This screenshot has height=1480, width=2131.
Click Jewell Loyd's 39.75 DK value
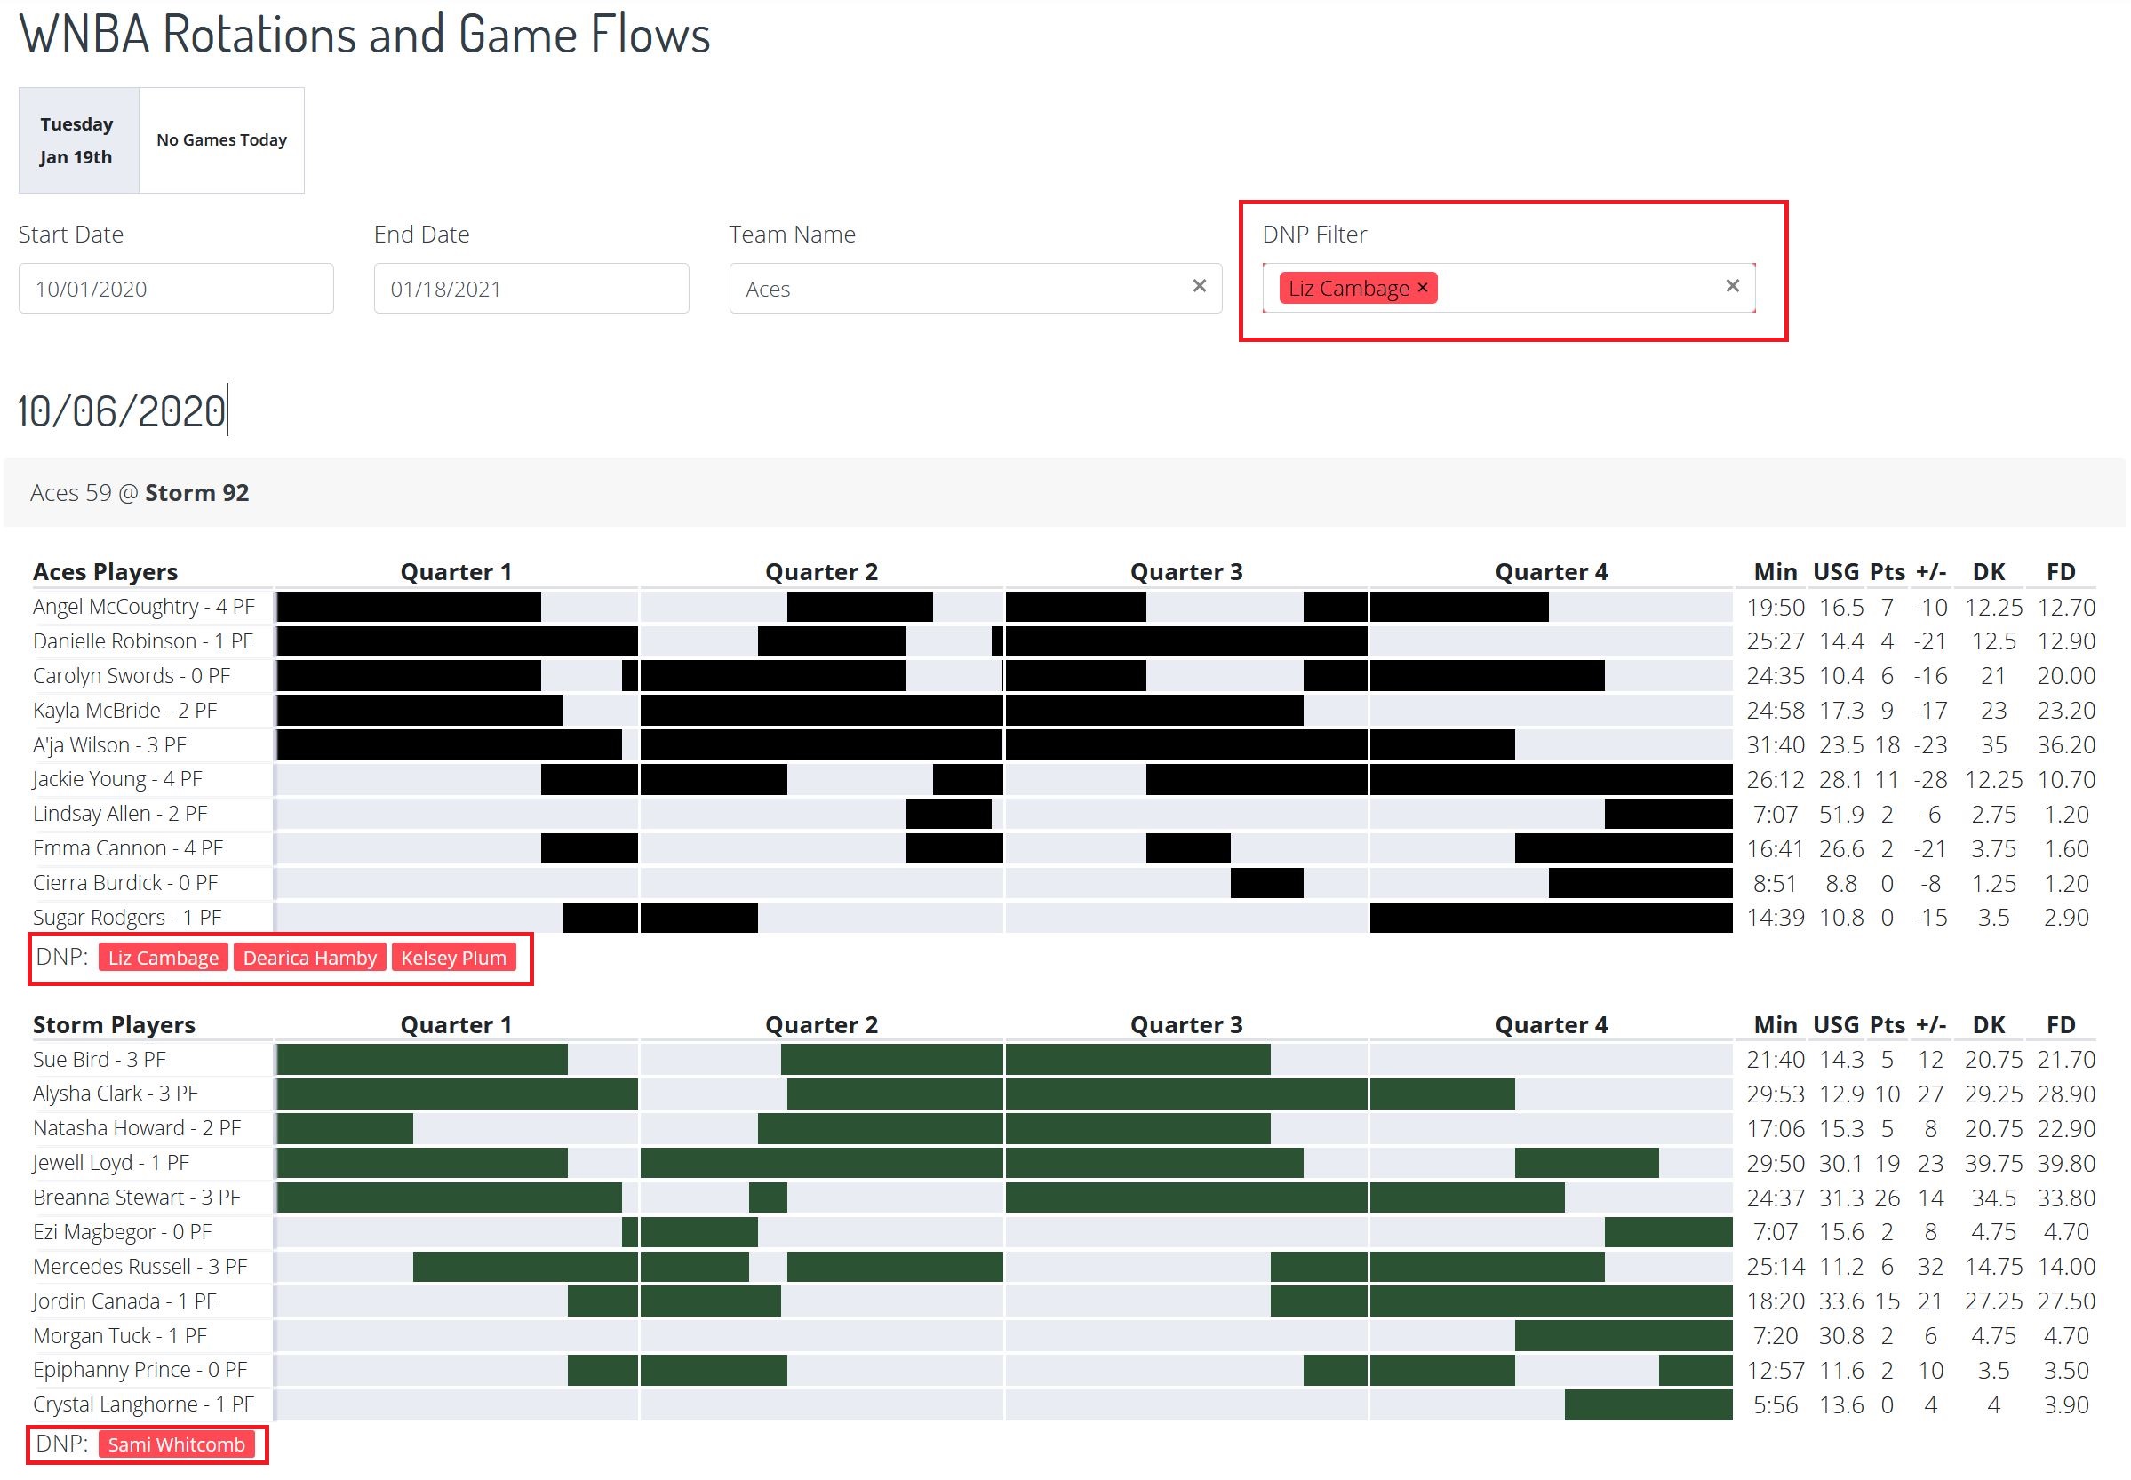[1992, 1163]
